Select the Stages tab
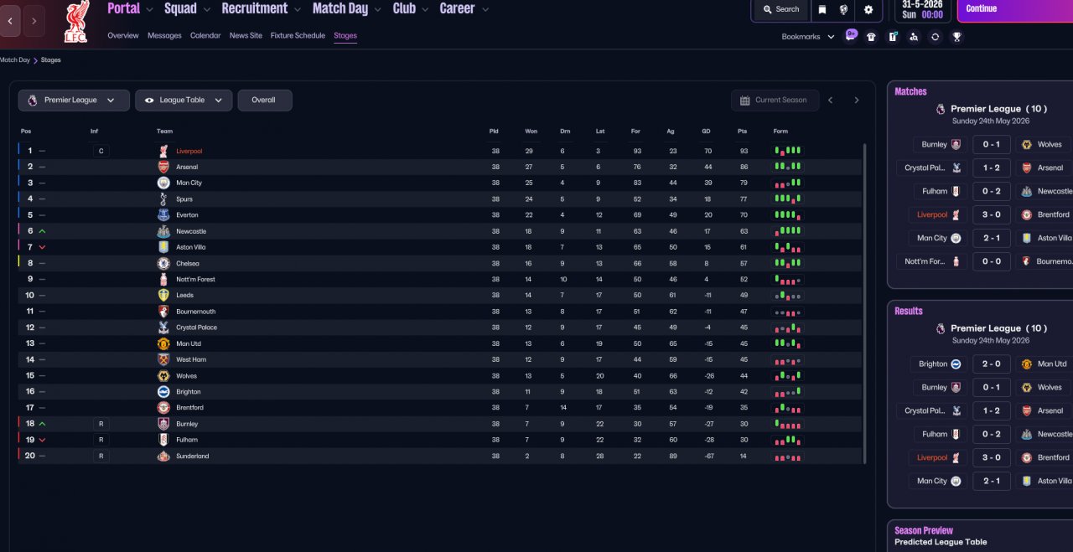The image size is (1073, 552). (x=345, y=35)
